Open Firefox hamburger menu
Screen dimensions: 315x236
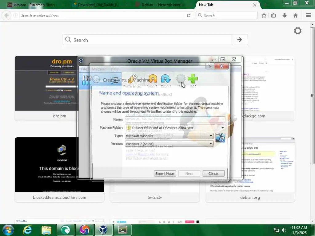coord(308,15)
